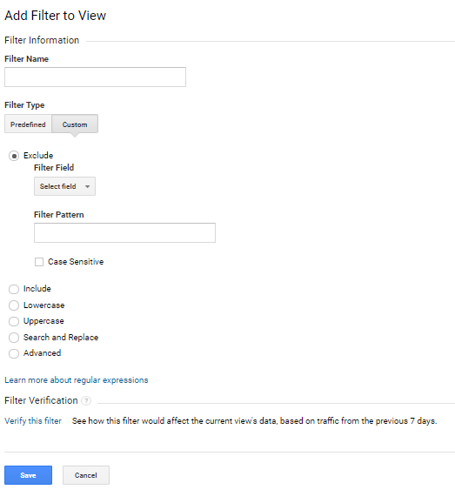Click the Case Sensitive label text
Image resolution: width=455 pixels, height=503 pixels.
(x=76, y=262)
